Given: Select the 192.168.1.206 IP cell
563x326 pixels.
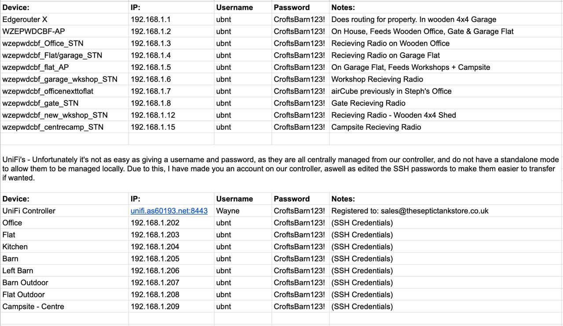Looking at the screenshot, I should coord(155,271).
